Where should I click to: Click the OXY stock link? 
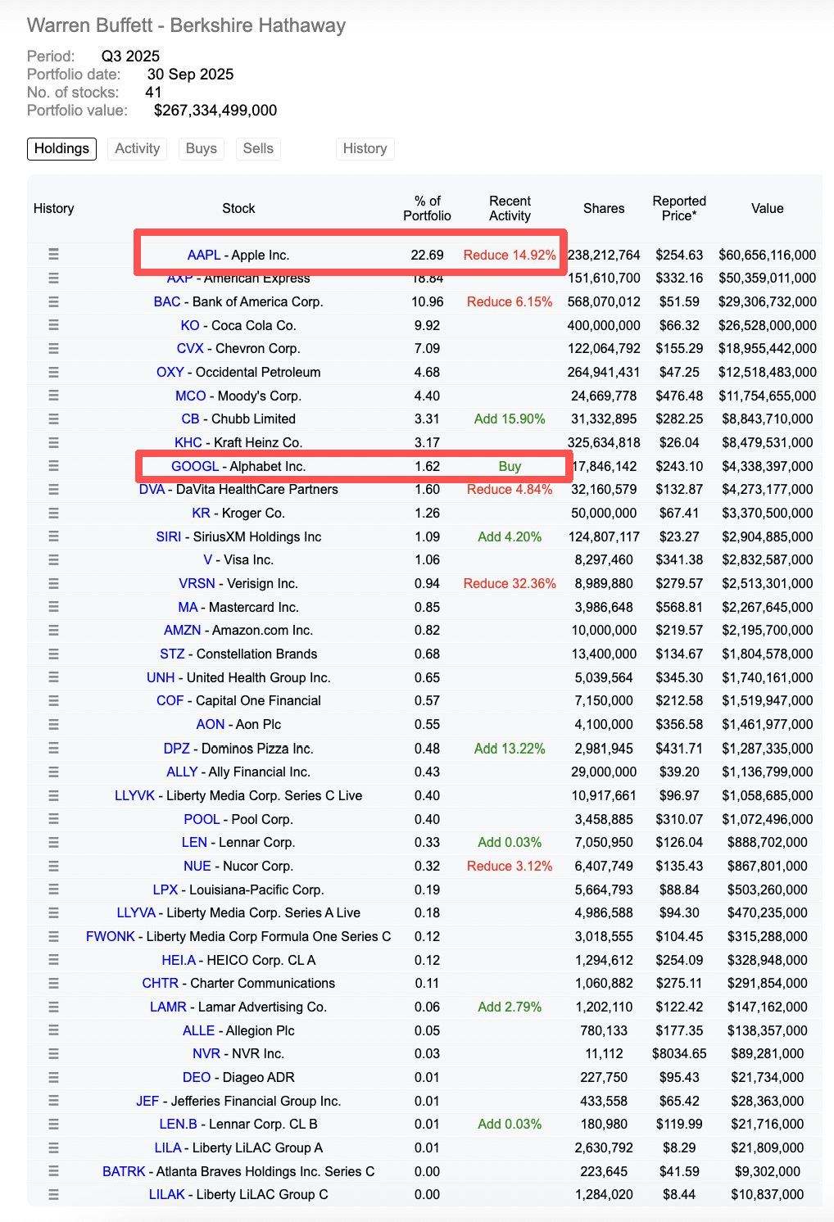coord(170,373)
